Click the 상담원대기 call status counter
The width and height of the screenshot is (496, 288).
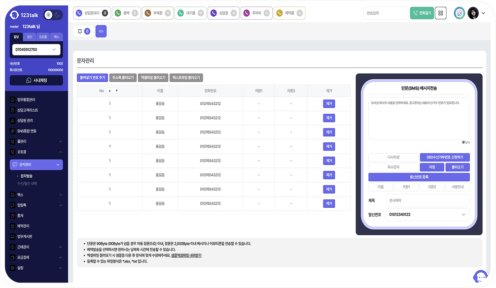(x=91, y=13)
